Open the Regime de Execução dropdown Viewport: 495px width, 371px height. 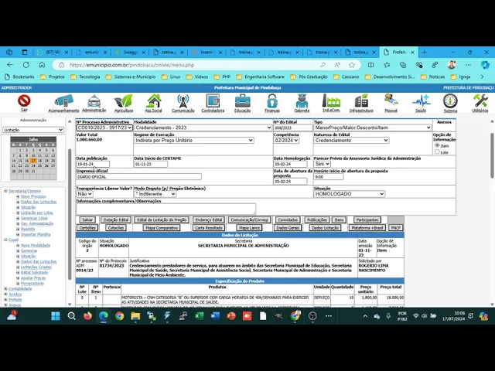click(194, 141)
